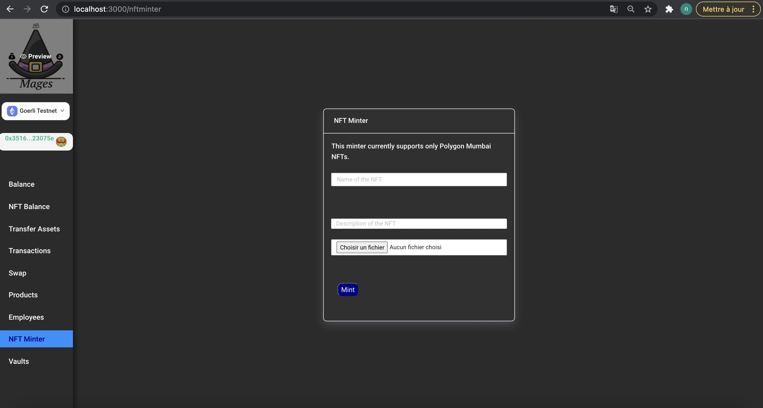Open the Google Translate page icon
The image size is (763, 408).
[613, 9]
